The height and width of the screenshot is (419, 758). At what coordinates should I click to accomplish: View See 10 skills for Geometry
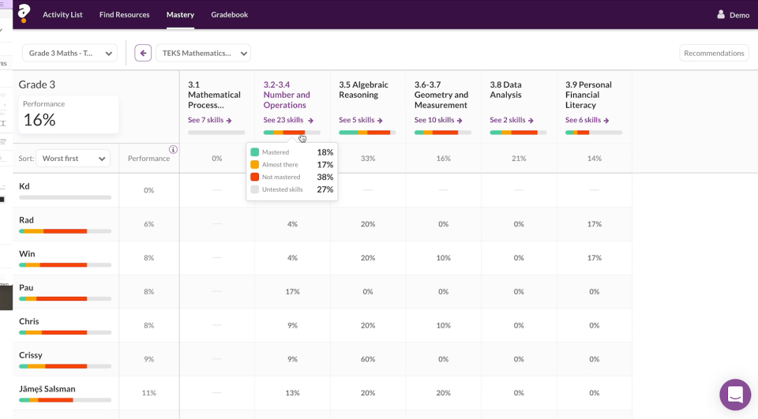point(436,120)
